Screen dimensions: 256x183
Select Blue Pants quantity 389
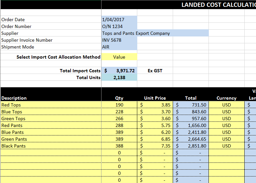[119, 132]
